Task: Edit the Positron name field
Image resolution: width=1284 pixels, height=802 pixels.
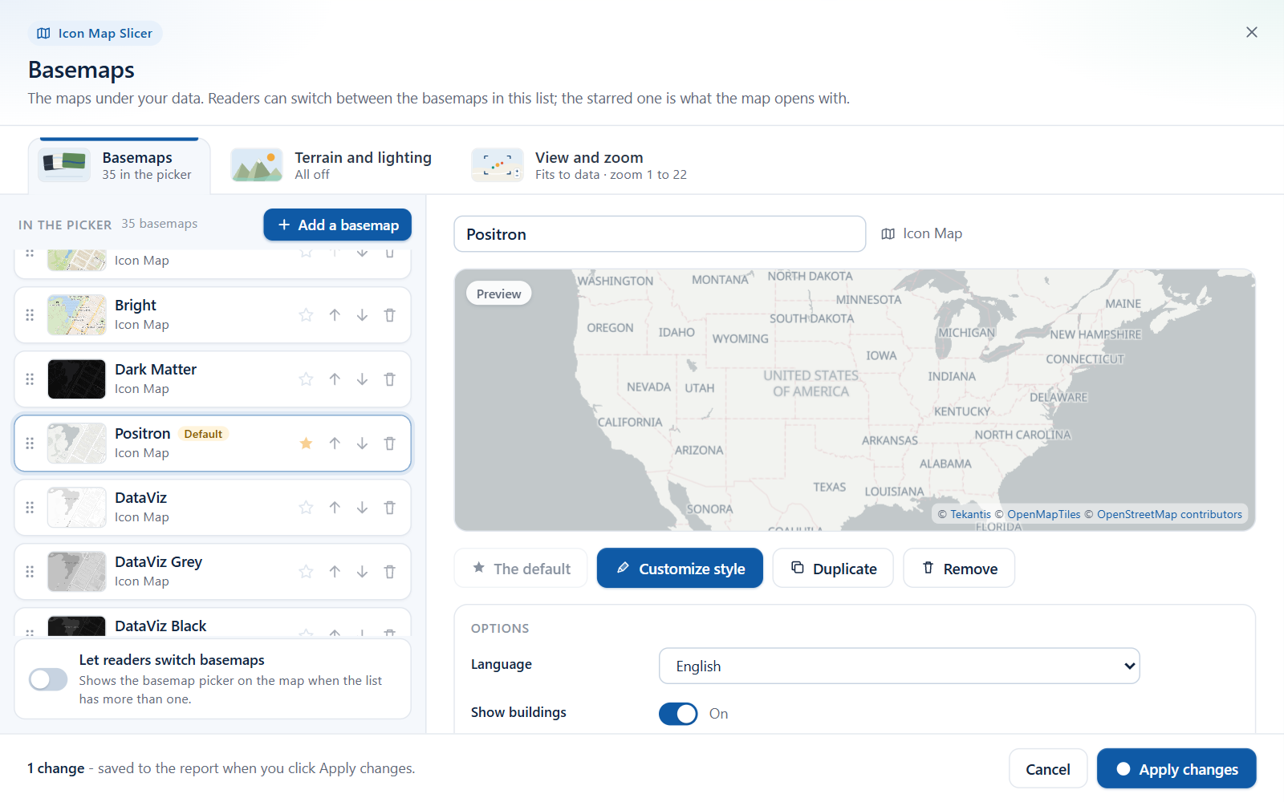Action: (660, 234)
